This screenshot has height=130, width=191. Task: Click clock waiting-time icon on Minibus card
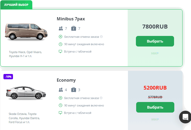(60, 44)
